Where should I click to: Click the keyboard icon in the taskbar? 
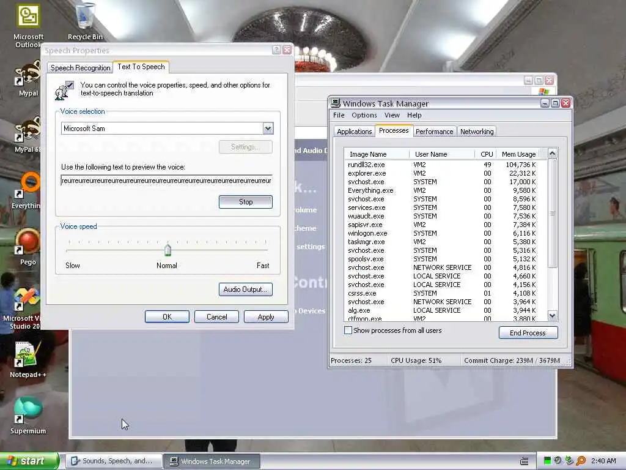point(524,461)
